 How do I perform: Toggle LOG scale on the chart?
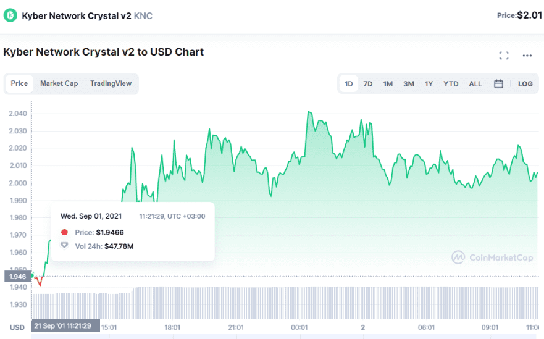(x=525, y=84)
